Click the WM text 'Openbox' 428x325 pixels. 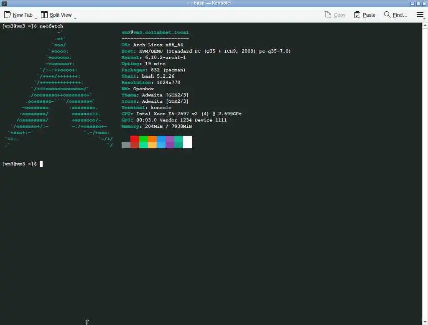click(144, 89)
